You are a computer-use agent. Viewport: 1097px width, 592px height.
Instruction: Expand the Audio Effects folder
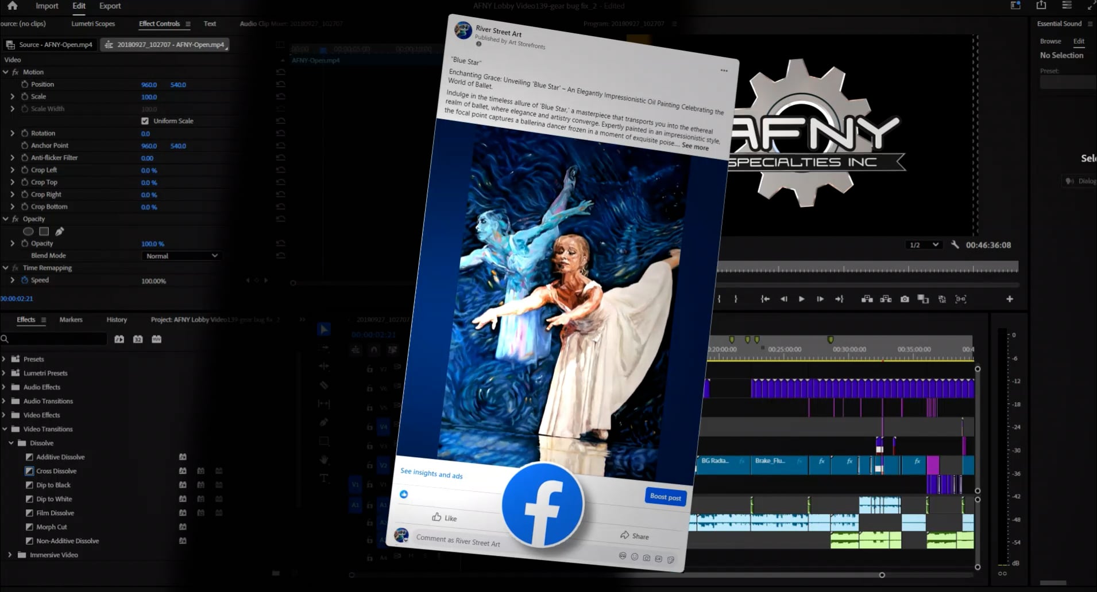[x=4, y=387]
